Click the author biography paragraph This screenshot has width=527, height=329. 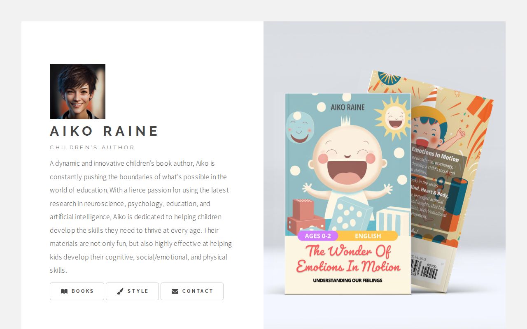tap(141, 217)
